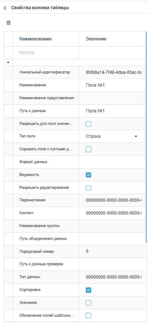Image resolution: width=148 pixels, height=323 pixels.
Task: Click the filter field under Значение
Action: click(x=112, y=53)
